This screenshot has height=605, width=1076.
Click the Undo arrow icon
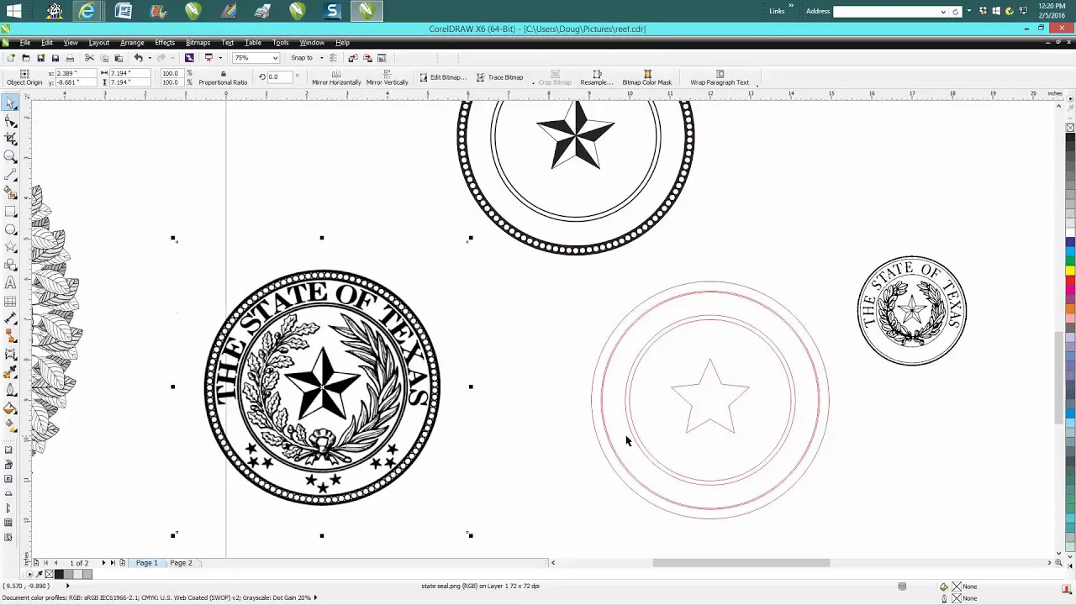point(139,58)
